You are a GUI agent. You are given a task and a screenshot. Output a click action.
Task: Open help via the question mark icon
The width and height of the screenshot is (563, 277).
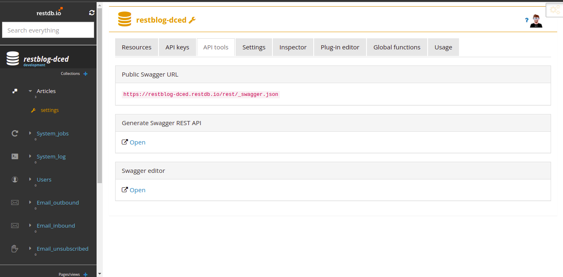click(x=527, y=20)
